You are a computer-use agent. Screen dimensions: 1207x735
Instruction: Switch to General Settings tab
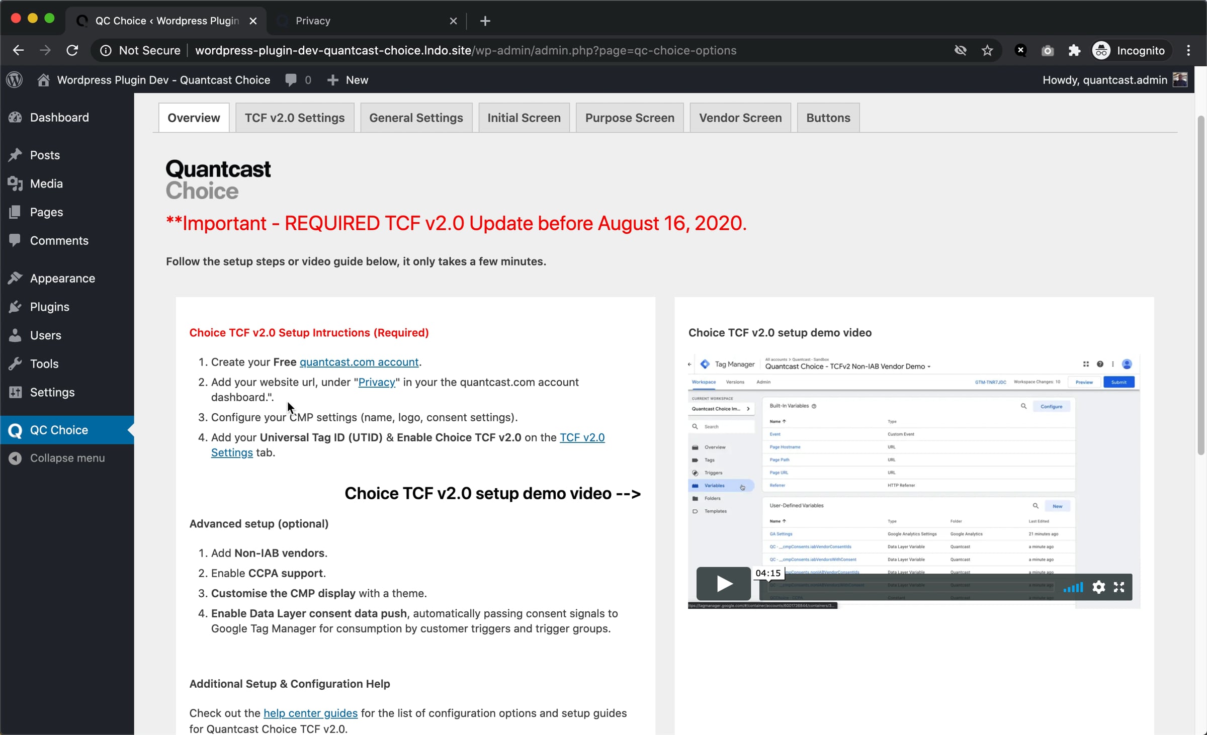[x=416, y=118]
